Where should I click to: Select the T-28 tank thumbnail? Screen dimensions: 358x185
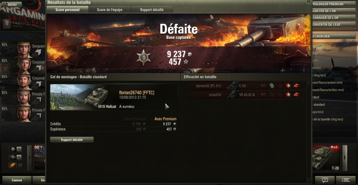326,158
